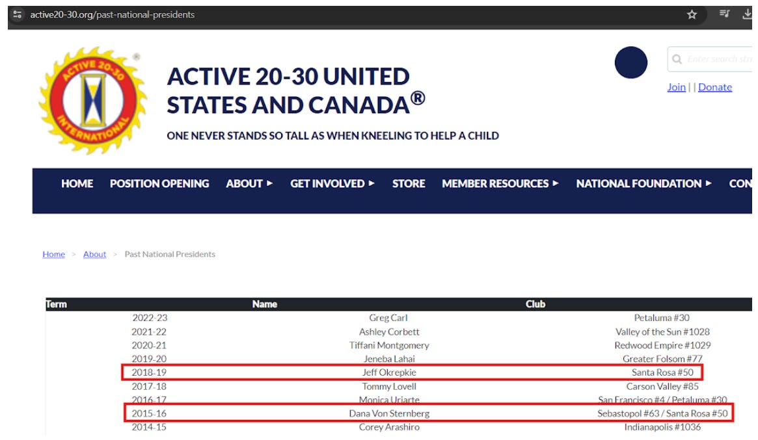
Task: Click the Home breadcrumb link
Action: coord(53,254)
